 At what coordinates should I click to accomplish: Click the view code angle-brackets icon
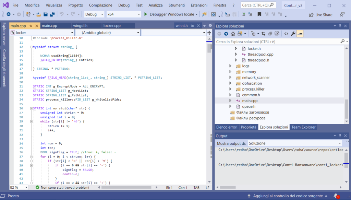click(286, 34)
